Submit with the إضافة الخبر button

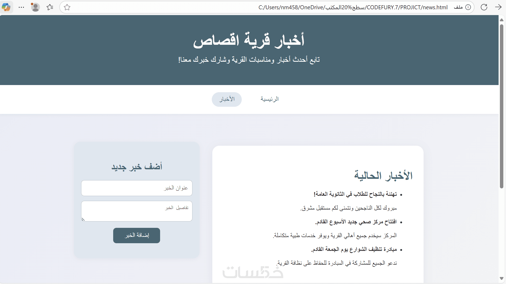[x=137, y=236]
